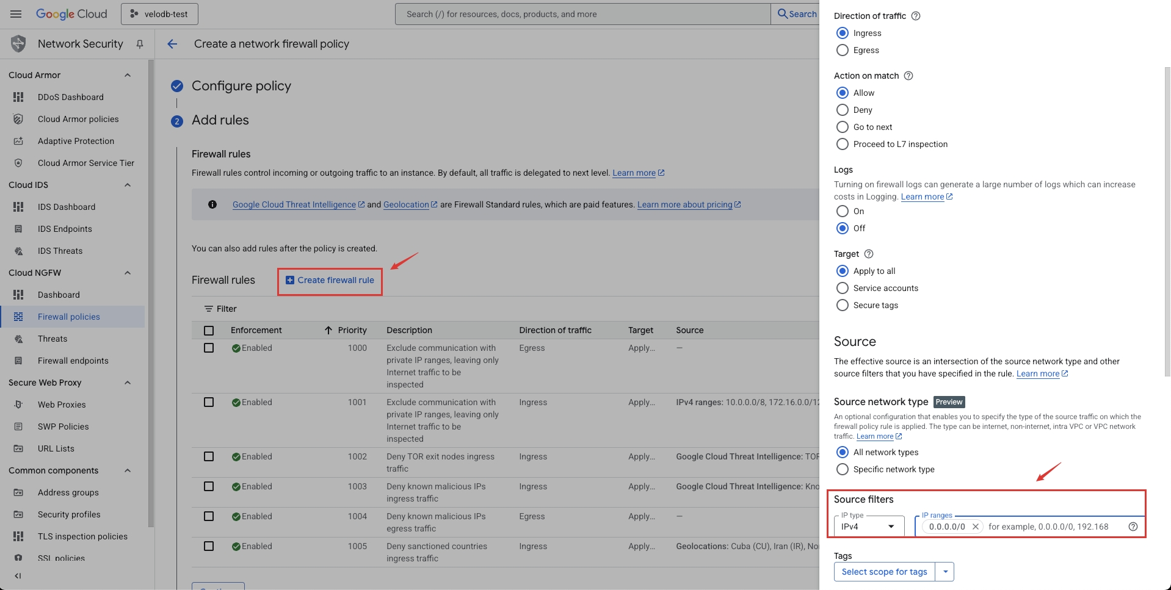
Task: Open Learn more about pricing link
Action: click(x=684, y=204)
